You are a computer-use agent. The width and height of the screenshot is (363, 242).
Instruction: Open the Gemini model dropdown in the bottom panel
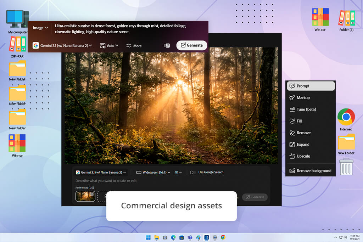pos(101,172)
